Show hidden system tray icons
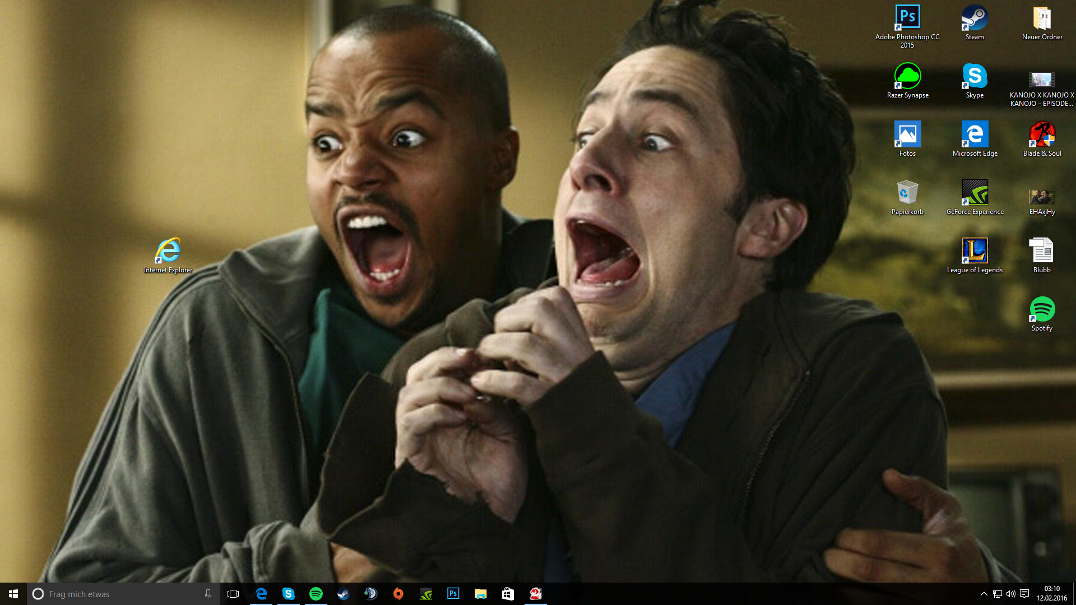Image resolution: width=1076 pixels, height=605 pixels. [x=984, y=594]
